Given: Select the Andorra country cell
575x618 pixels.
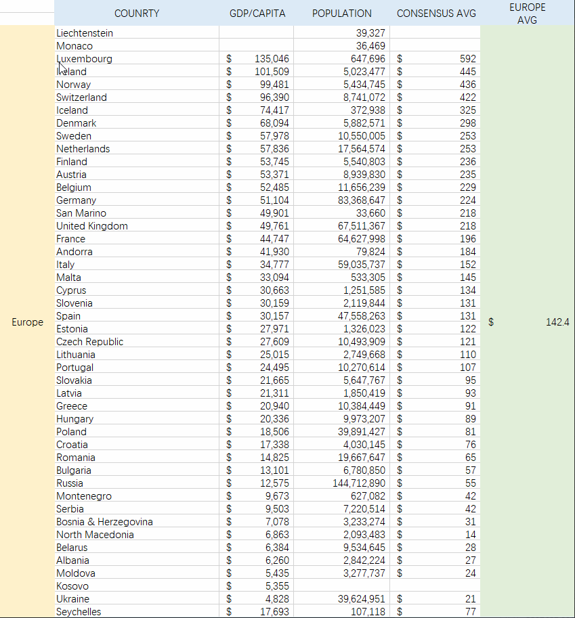Looking at the screenshot, I should [x=136, y=252].
